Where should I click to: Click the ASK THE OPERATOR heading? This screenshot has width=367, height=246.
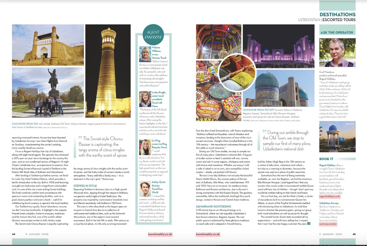tap(337, 32)
